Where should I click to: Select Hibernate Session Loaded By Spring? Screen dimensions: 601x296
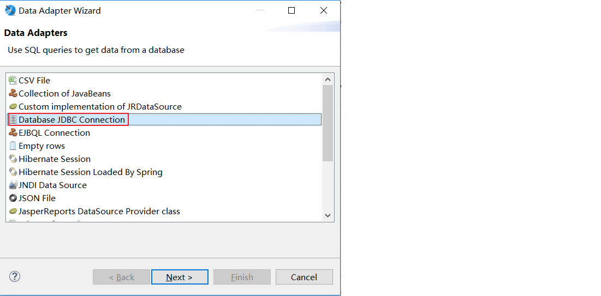[90, 172]
